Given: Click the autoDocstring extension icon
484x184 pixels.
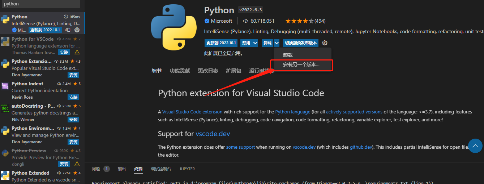Looking at the screenshot, I should [x=5, y=108].
